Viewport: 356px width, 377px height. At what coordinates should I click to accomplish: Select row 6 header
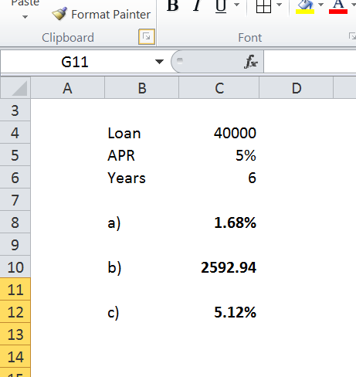[15, 178]
